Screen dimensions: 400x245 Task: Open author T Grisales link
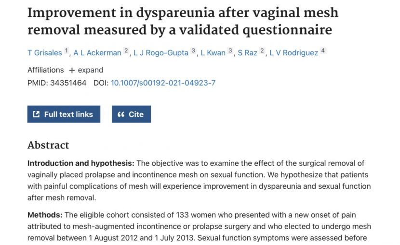coord(45,53)
